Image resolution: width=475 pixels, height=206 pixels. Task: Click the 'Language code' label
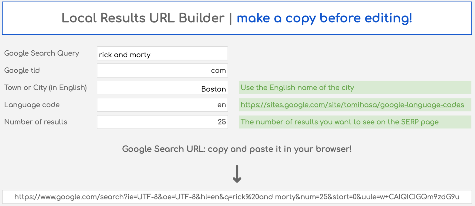(x=32, y=105)
